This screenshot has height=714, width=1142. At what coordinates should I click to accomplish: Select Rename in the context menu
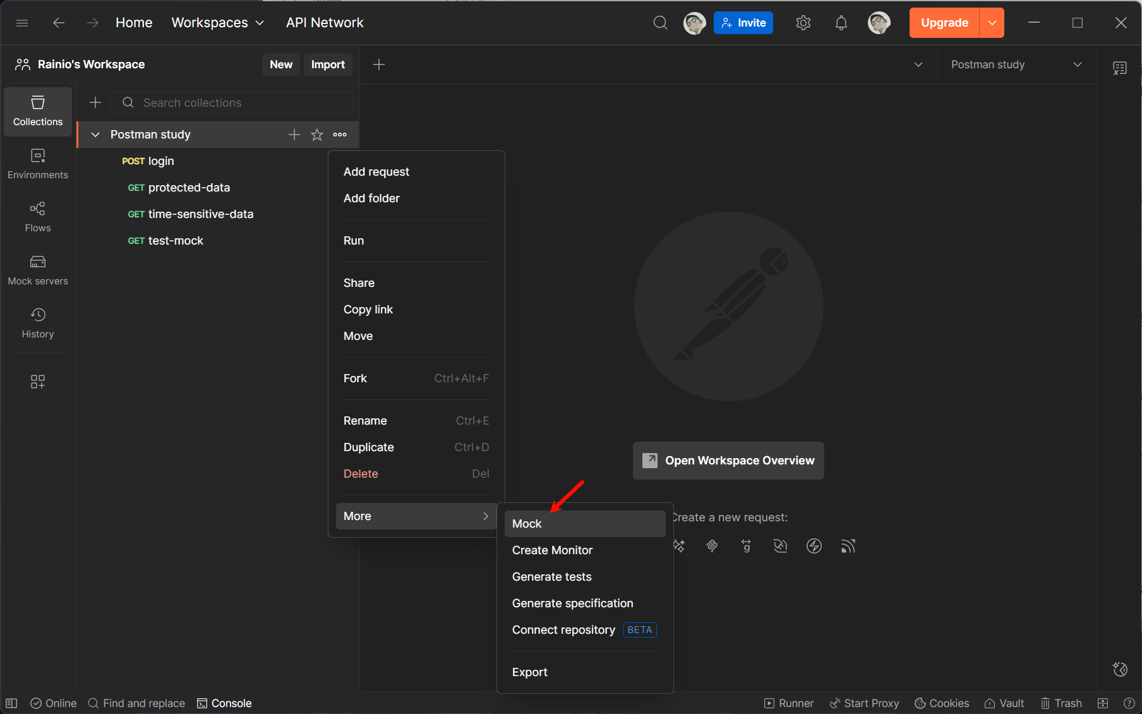(416, 421)
